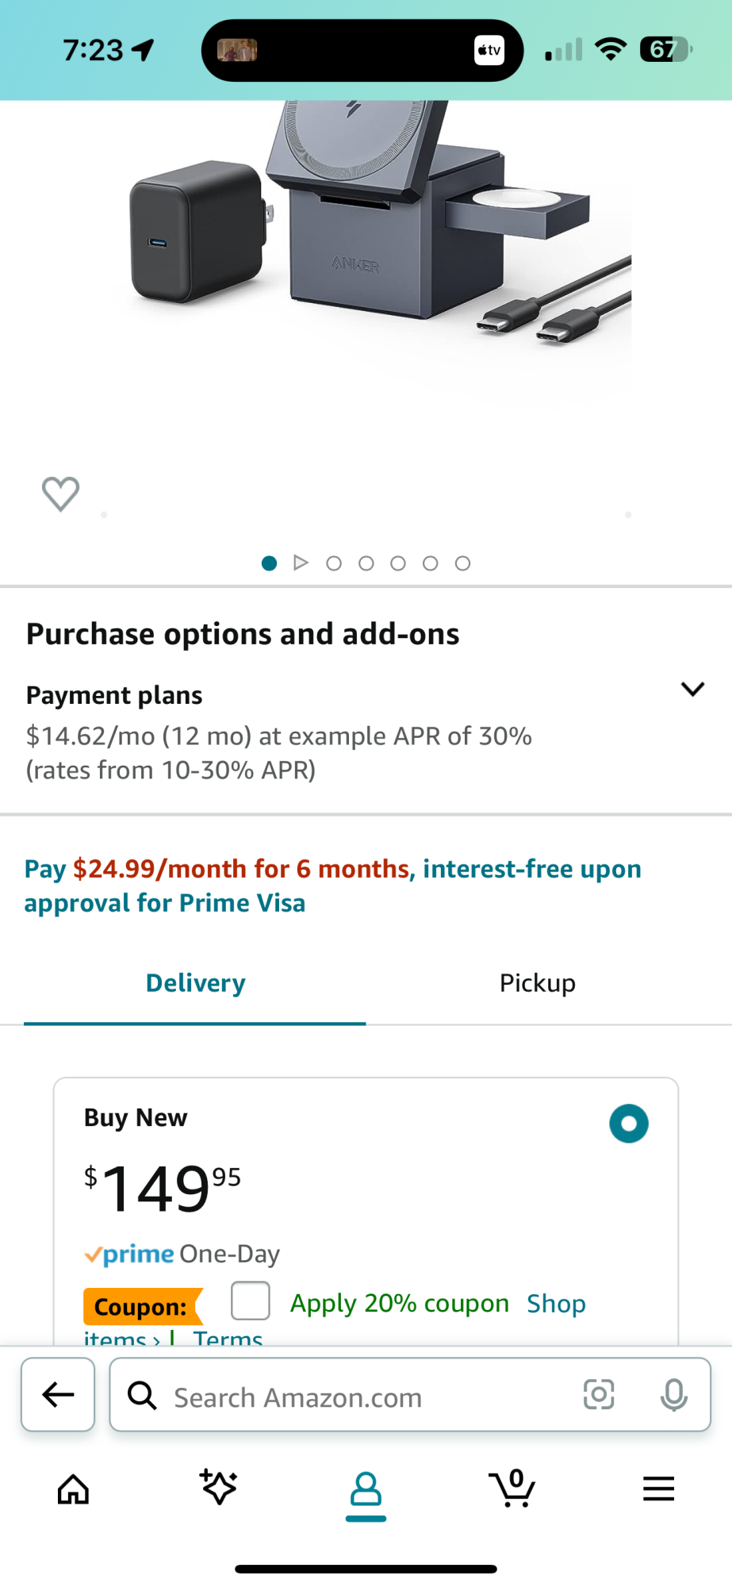The width and height of the screenshot is (732, 1587).
Task: Expand Payment plans chevron
Action: [692, 689]
